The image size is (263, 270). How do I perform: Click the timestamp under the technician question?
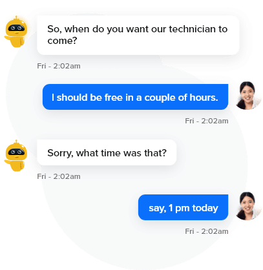[59, 66]
